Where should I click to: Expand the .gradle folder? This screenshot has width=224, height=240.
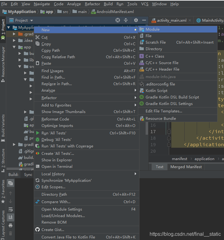pos(14,34)
